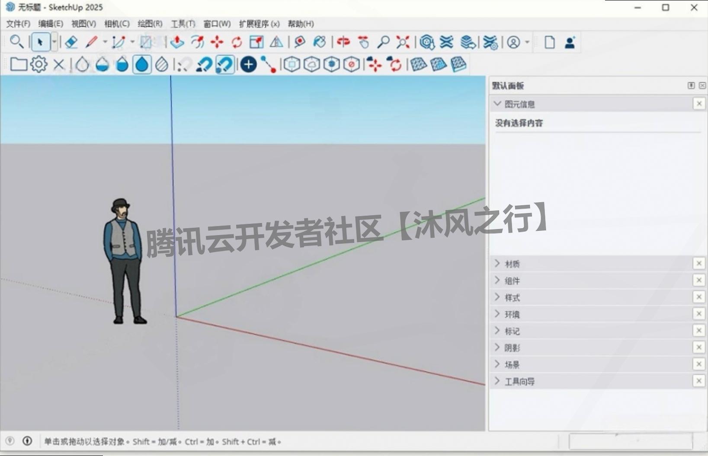The width and height of the screenshot is (708, 456).
Task: Select the Zoom tool
Action: pos(383,42)
